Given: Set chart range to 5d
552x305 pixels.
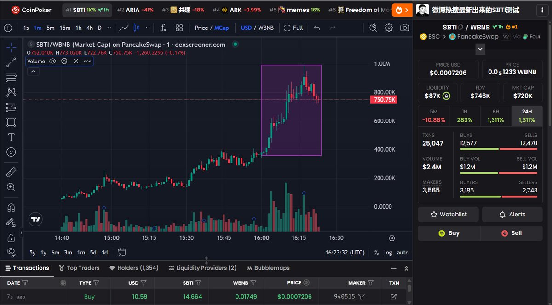Looking at the screenshot, I should click(x=93, y=252).
